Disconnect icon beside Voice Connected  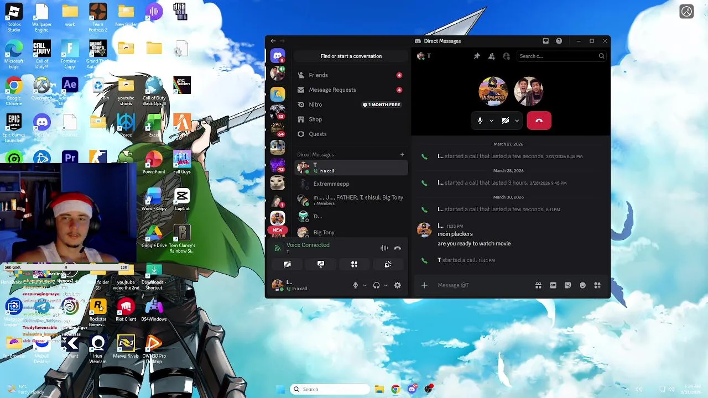397,248
